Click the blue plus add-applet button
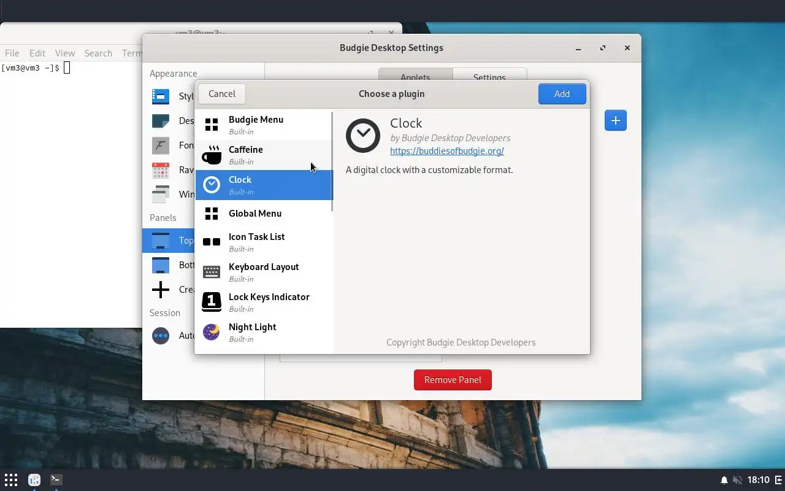 click(x=615, y=120)
